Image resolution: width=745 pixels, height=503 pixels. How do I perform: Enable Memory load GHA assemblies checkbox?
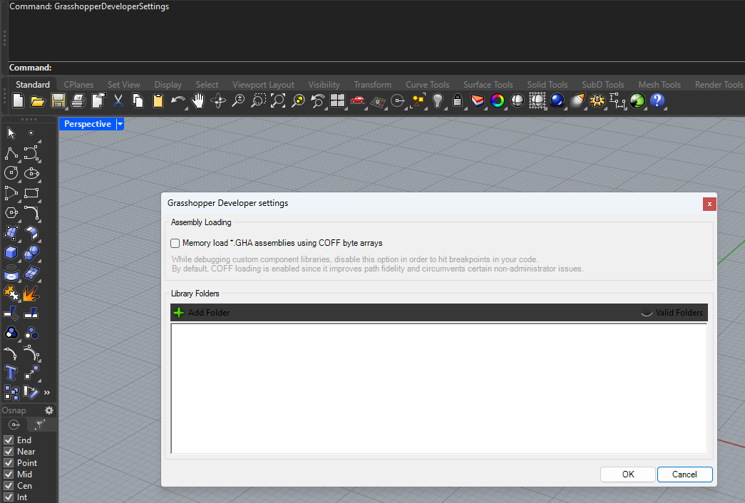point(175,243)
